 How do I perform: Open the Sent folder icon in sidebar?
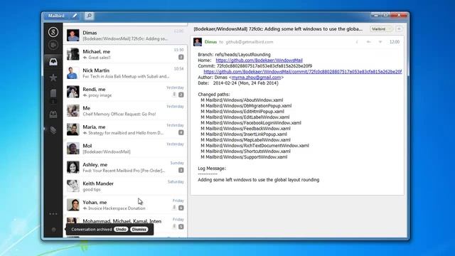(53, 114)
